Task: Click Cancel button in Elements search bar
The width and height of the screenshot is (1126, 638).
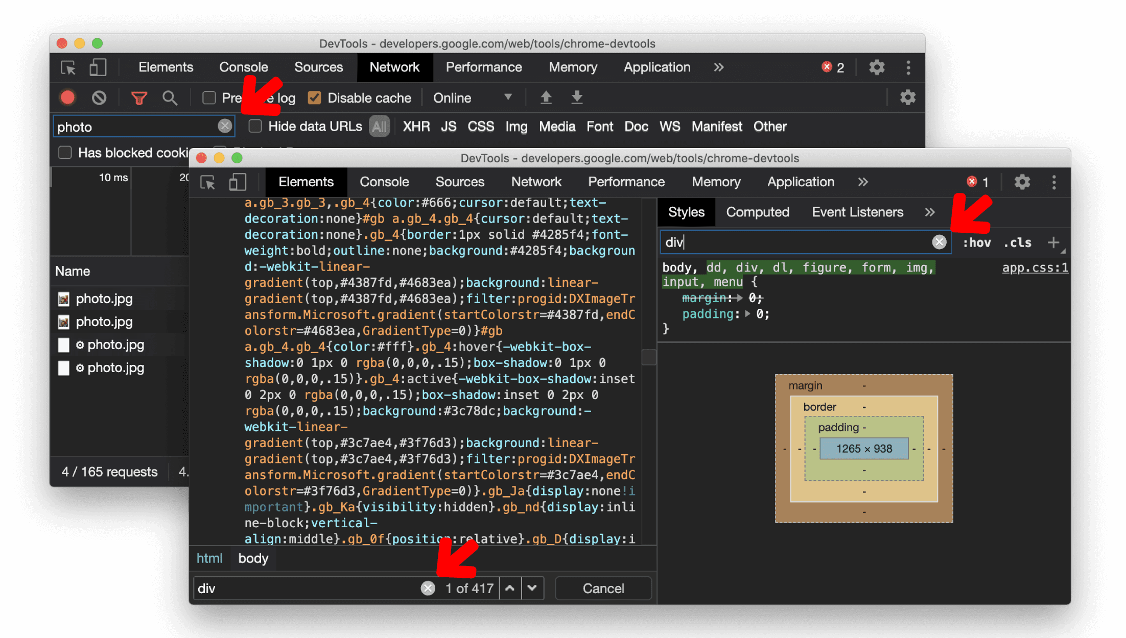Action: [x=602, y=588]
